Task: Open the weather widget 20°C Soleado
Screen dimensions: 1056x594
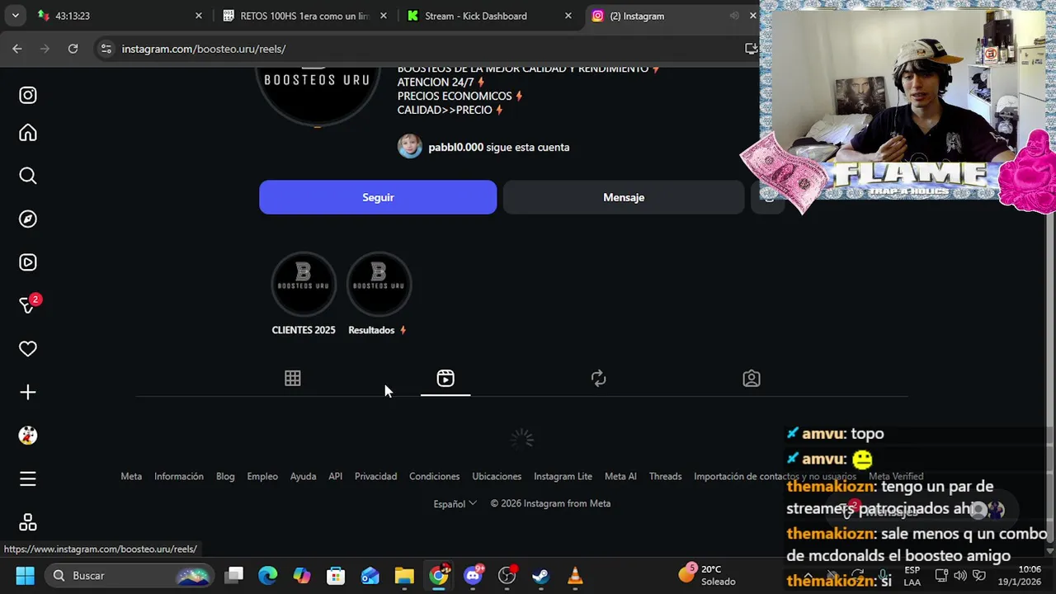Action: point(708,575)
